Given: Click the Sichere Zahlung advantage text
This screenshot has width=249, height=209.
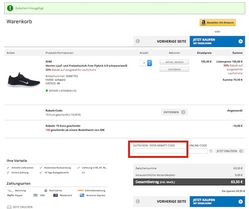Looking at the screenshot, I should tap(20, 173).
